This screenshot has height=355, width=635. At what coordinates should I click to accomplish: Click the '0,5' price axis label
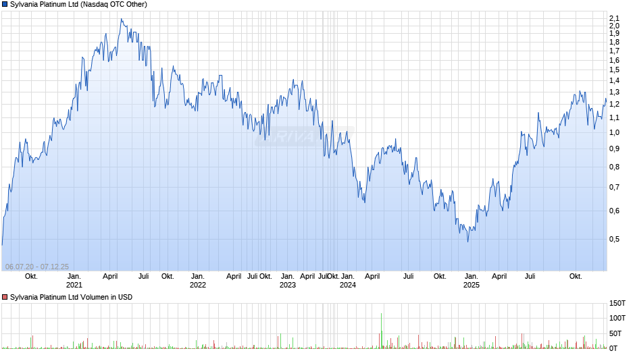(614, 239)
